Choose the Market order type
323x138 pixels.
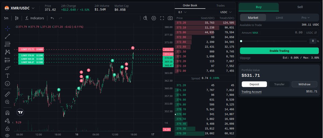(x=253, y=17)
